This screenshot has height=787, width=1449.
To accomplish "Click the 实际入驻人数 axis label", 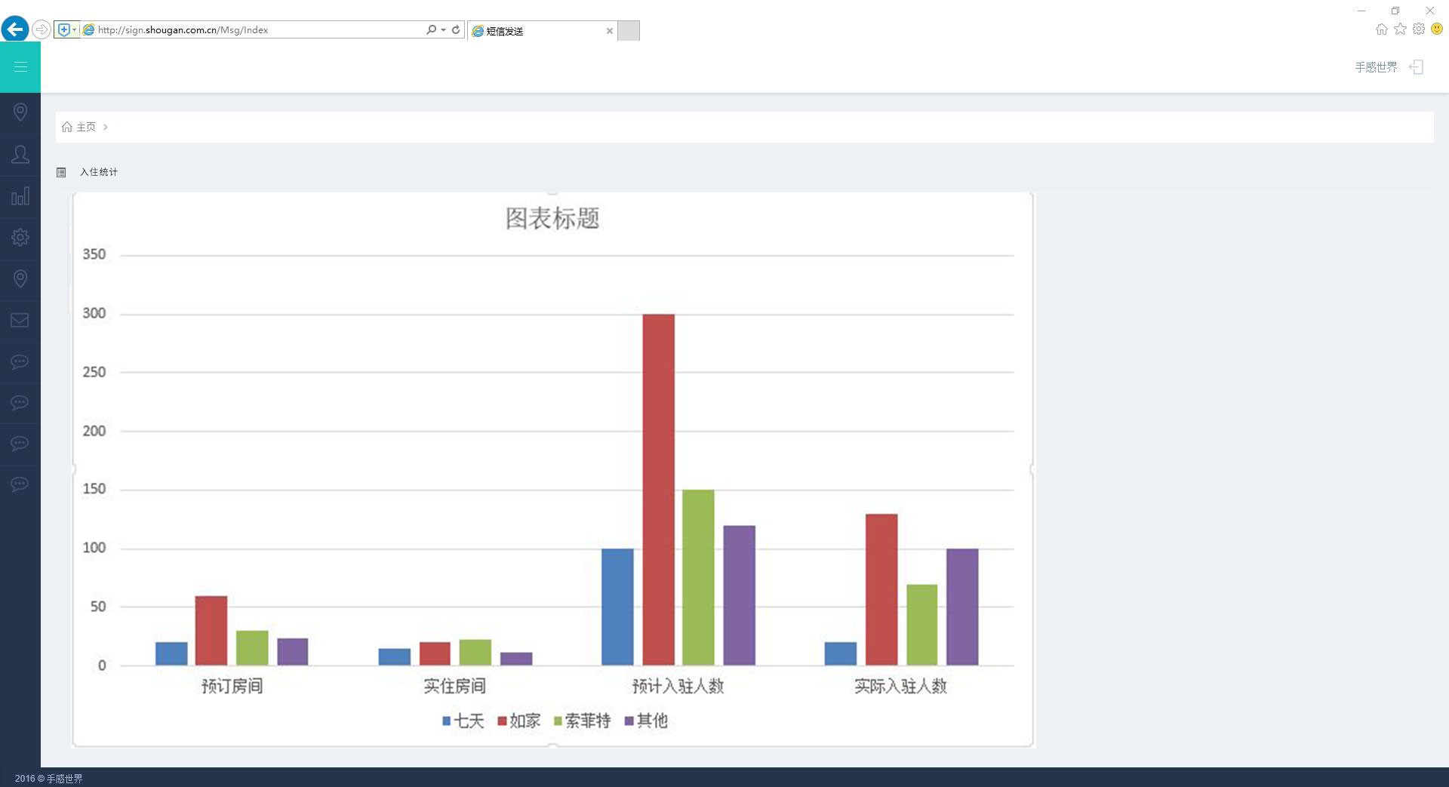I will 900,686.
